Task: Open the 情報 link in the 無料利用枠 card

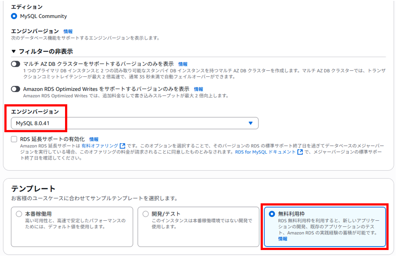Action: point(282,239)
